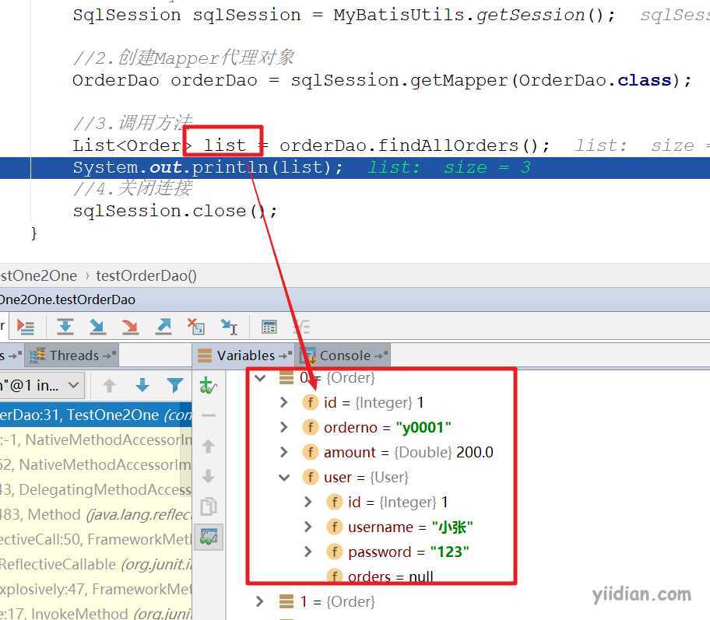Switch to the Threads tab

click(x=72, y=356)
